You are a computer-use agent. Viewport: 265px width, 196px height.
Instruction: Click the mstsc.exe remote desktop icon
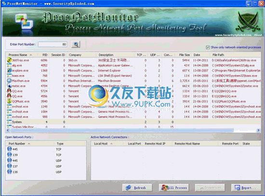pos(9,86)
